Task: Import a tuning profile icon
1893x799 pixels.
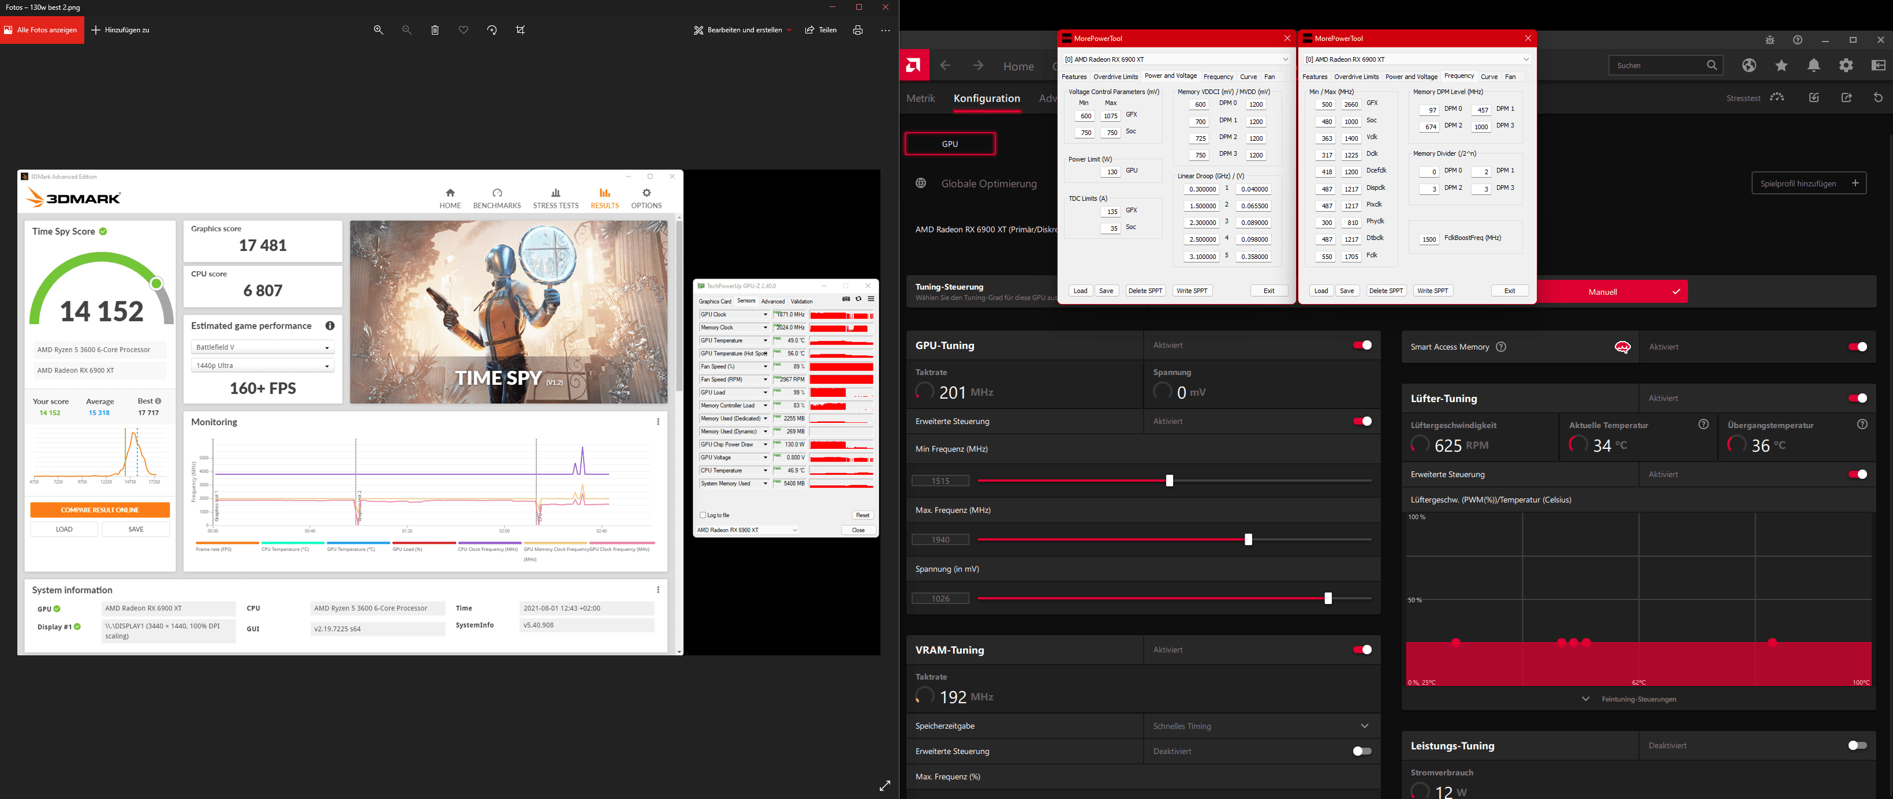Action: click(x=1814, y=97)
